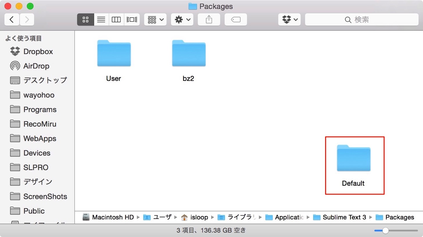Go forward with the right chevron button
The width and height of the screenshot is (423, 237).
[x=27, y=19]
